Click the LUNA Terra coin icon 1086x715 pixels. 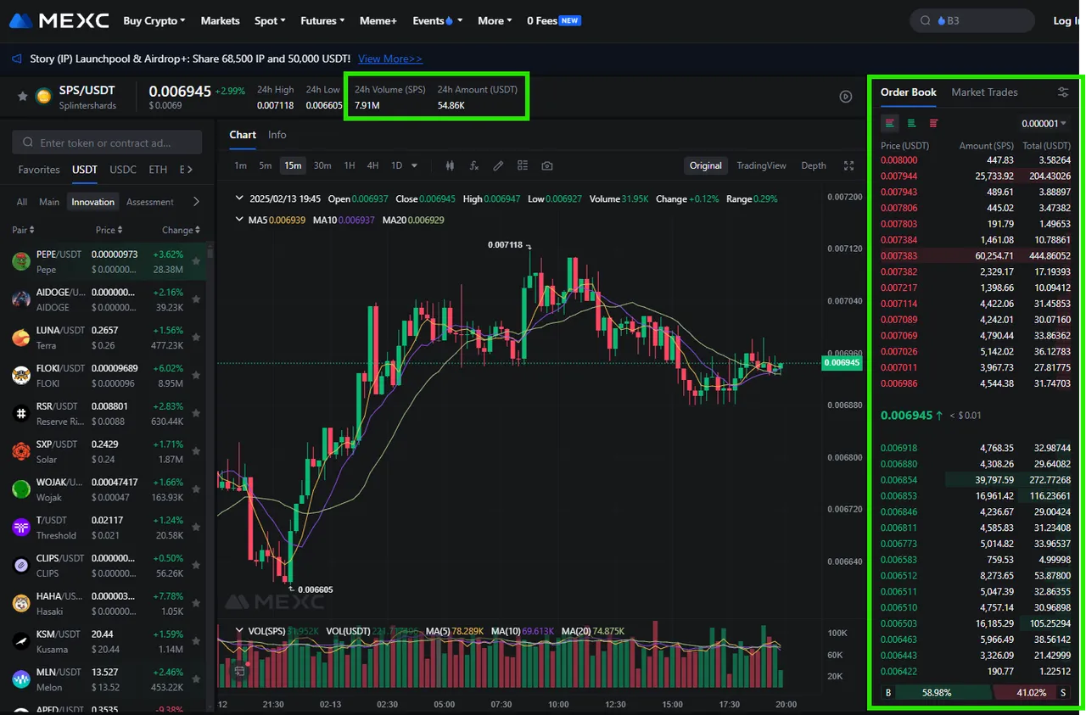tap(21, 338)
